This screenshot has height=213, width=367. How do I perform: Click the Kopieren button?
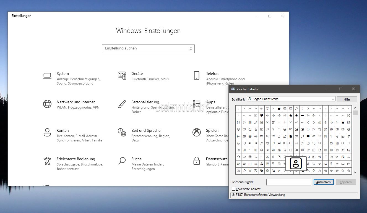point(346,182)
